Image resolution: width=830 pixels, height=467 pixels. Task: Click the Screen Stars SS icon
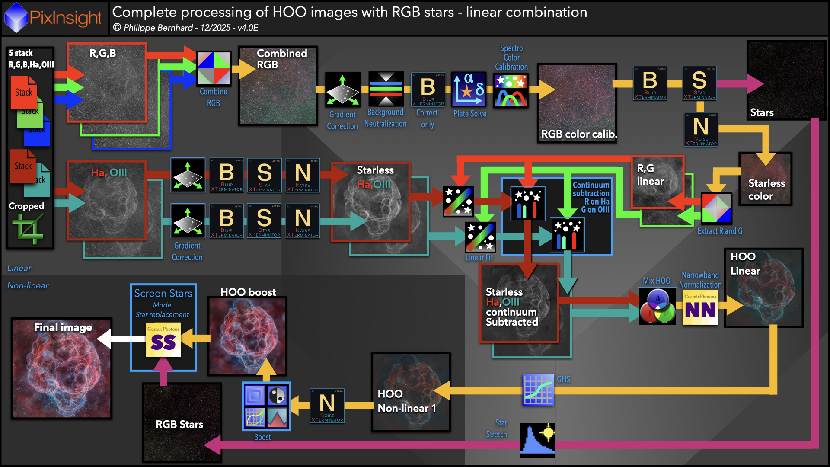163,340
